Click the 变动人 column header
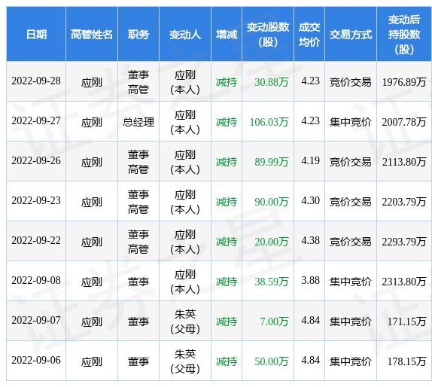Image resolution: width=432 pixels, height=387 pixels. (x=185, y=34)
